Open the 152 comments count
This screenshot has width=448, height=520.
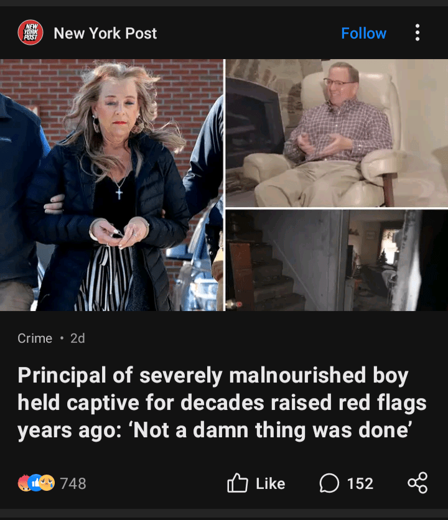click(360, 483)
